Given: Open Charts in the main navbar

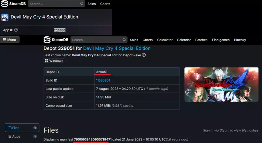Looking at the screenshot, I should click(x=148, y=40).
